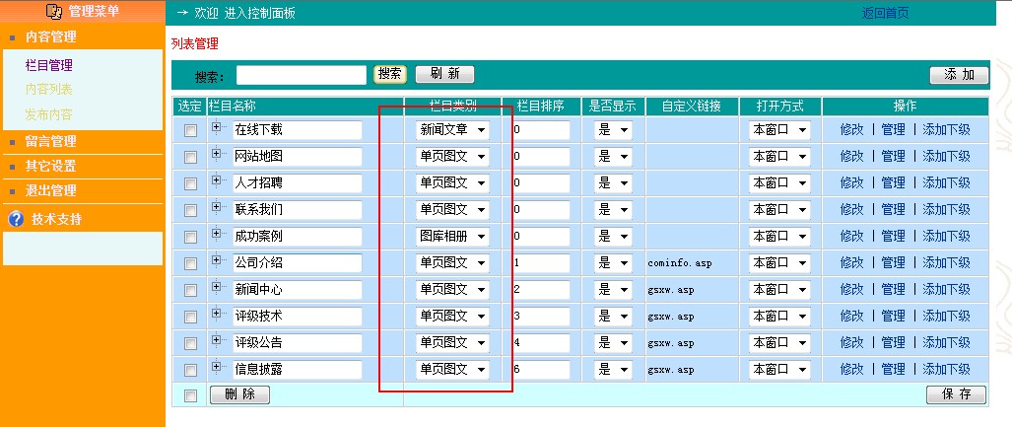Viewport: 1012px width, 427px height.
Task: Check the box for 成功案例 row
Action: 190,237
